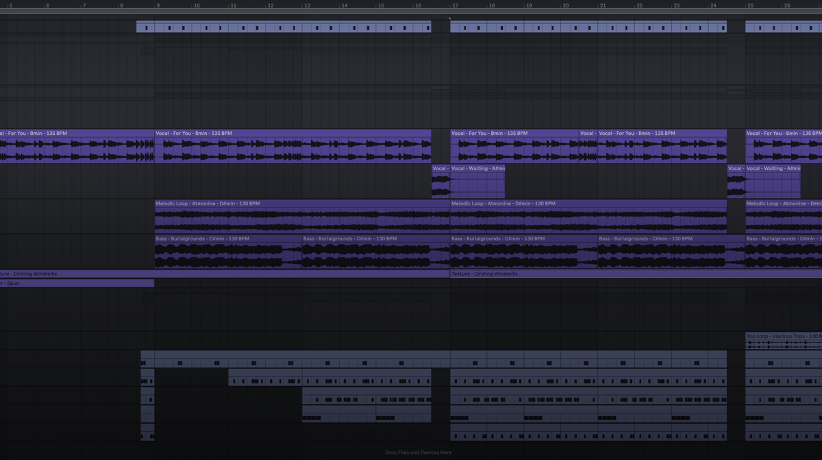Select Vocal - For You clip ending at bar 9
822x460 pixels.
(77, 146)
